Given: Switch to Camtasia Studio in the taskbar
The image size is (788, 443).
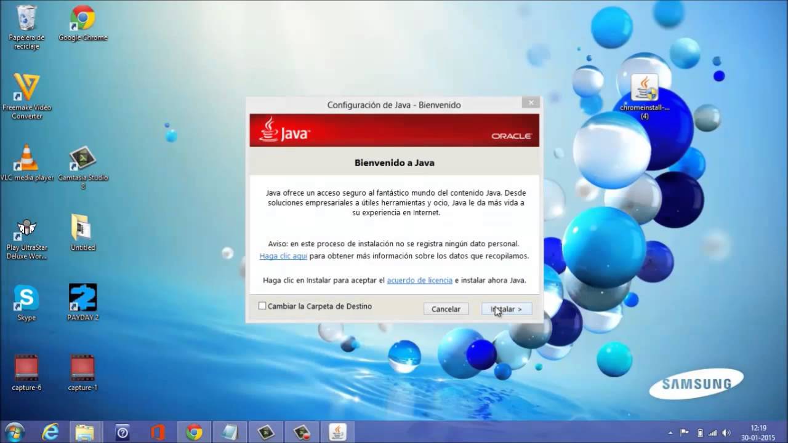Looking at the screenshot, I should pyautogui.click(x=265, y=432).
